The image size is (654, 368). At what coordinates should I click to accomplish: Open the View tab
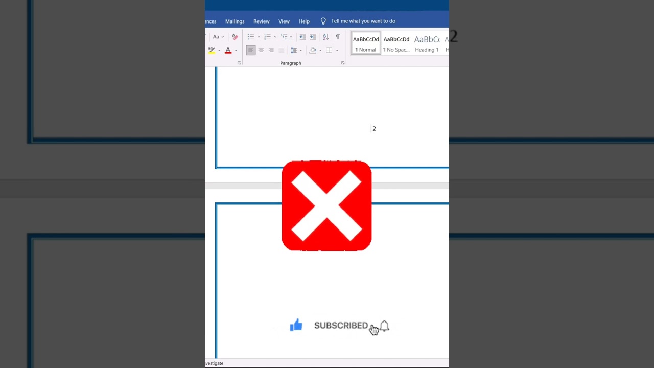click(284, 21)
